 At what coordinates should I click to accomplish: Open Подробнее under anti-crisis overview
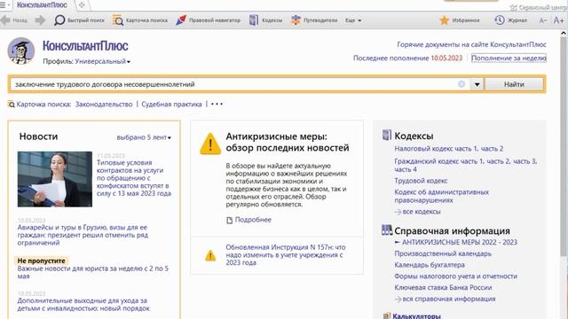[x=248, y=220]
